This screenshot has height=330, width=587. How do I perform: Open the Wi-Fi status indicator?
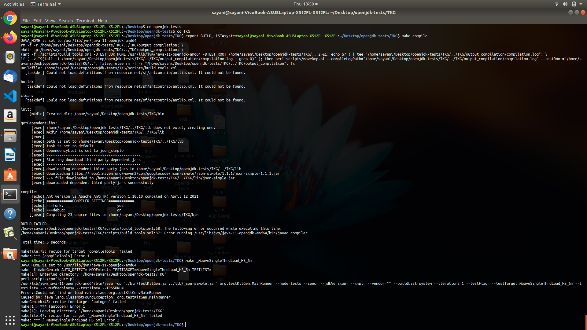tap(556, 4)
